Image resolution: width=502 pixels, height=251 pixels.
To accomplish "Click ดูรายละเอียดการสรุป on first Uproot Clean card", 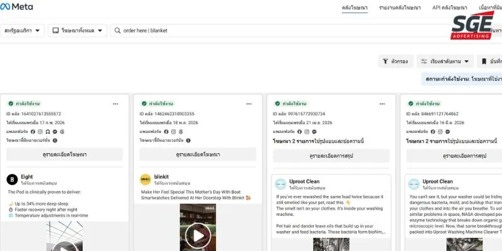I will point(331,156).
